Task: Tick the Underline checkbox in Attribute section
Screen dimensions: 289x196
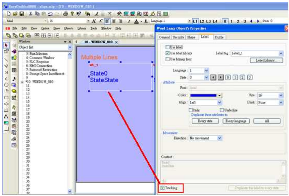Action: (x=222, y=110)
